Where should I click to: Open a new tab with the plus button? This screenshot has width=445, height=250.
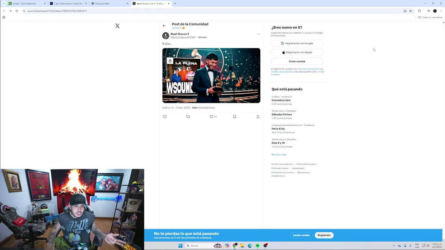(x=175, y=3)
